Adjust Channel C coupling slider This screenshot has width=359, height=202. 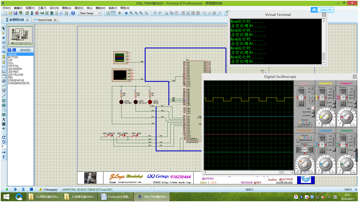(x=355, y=94)
